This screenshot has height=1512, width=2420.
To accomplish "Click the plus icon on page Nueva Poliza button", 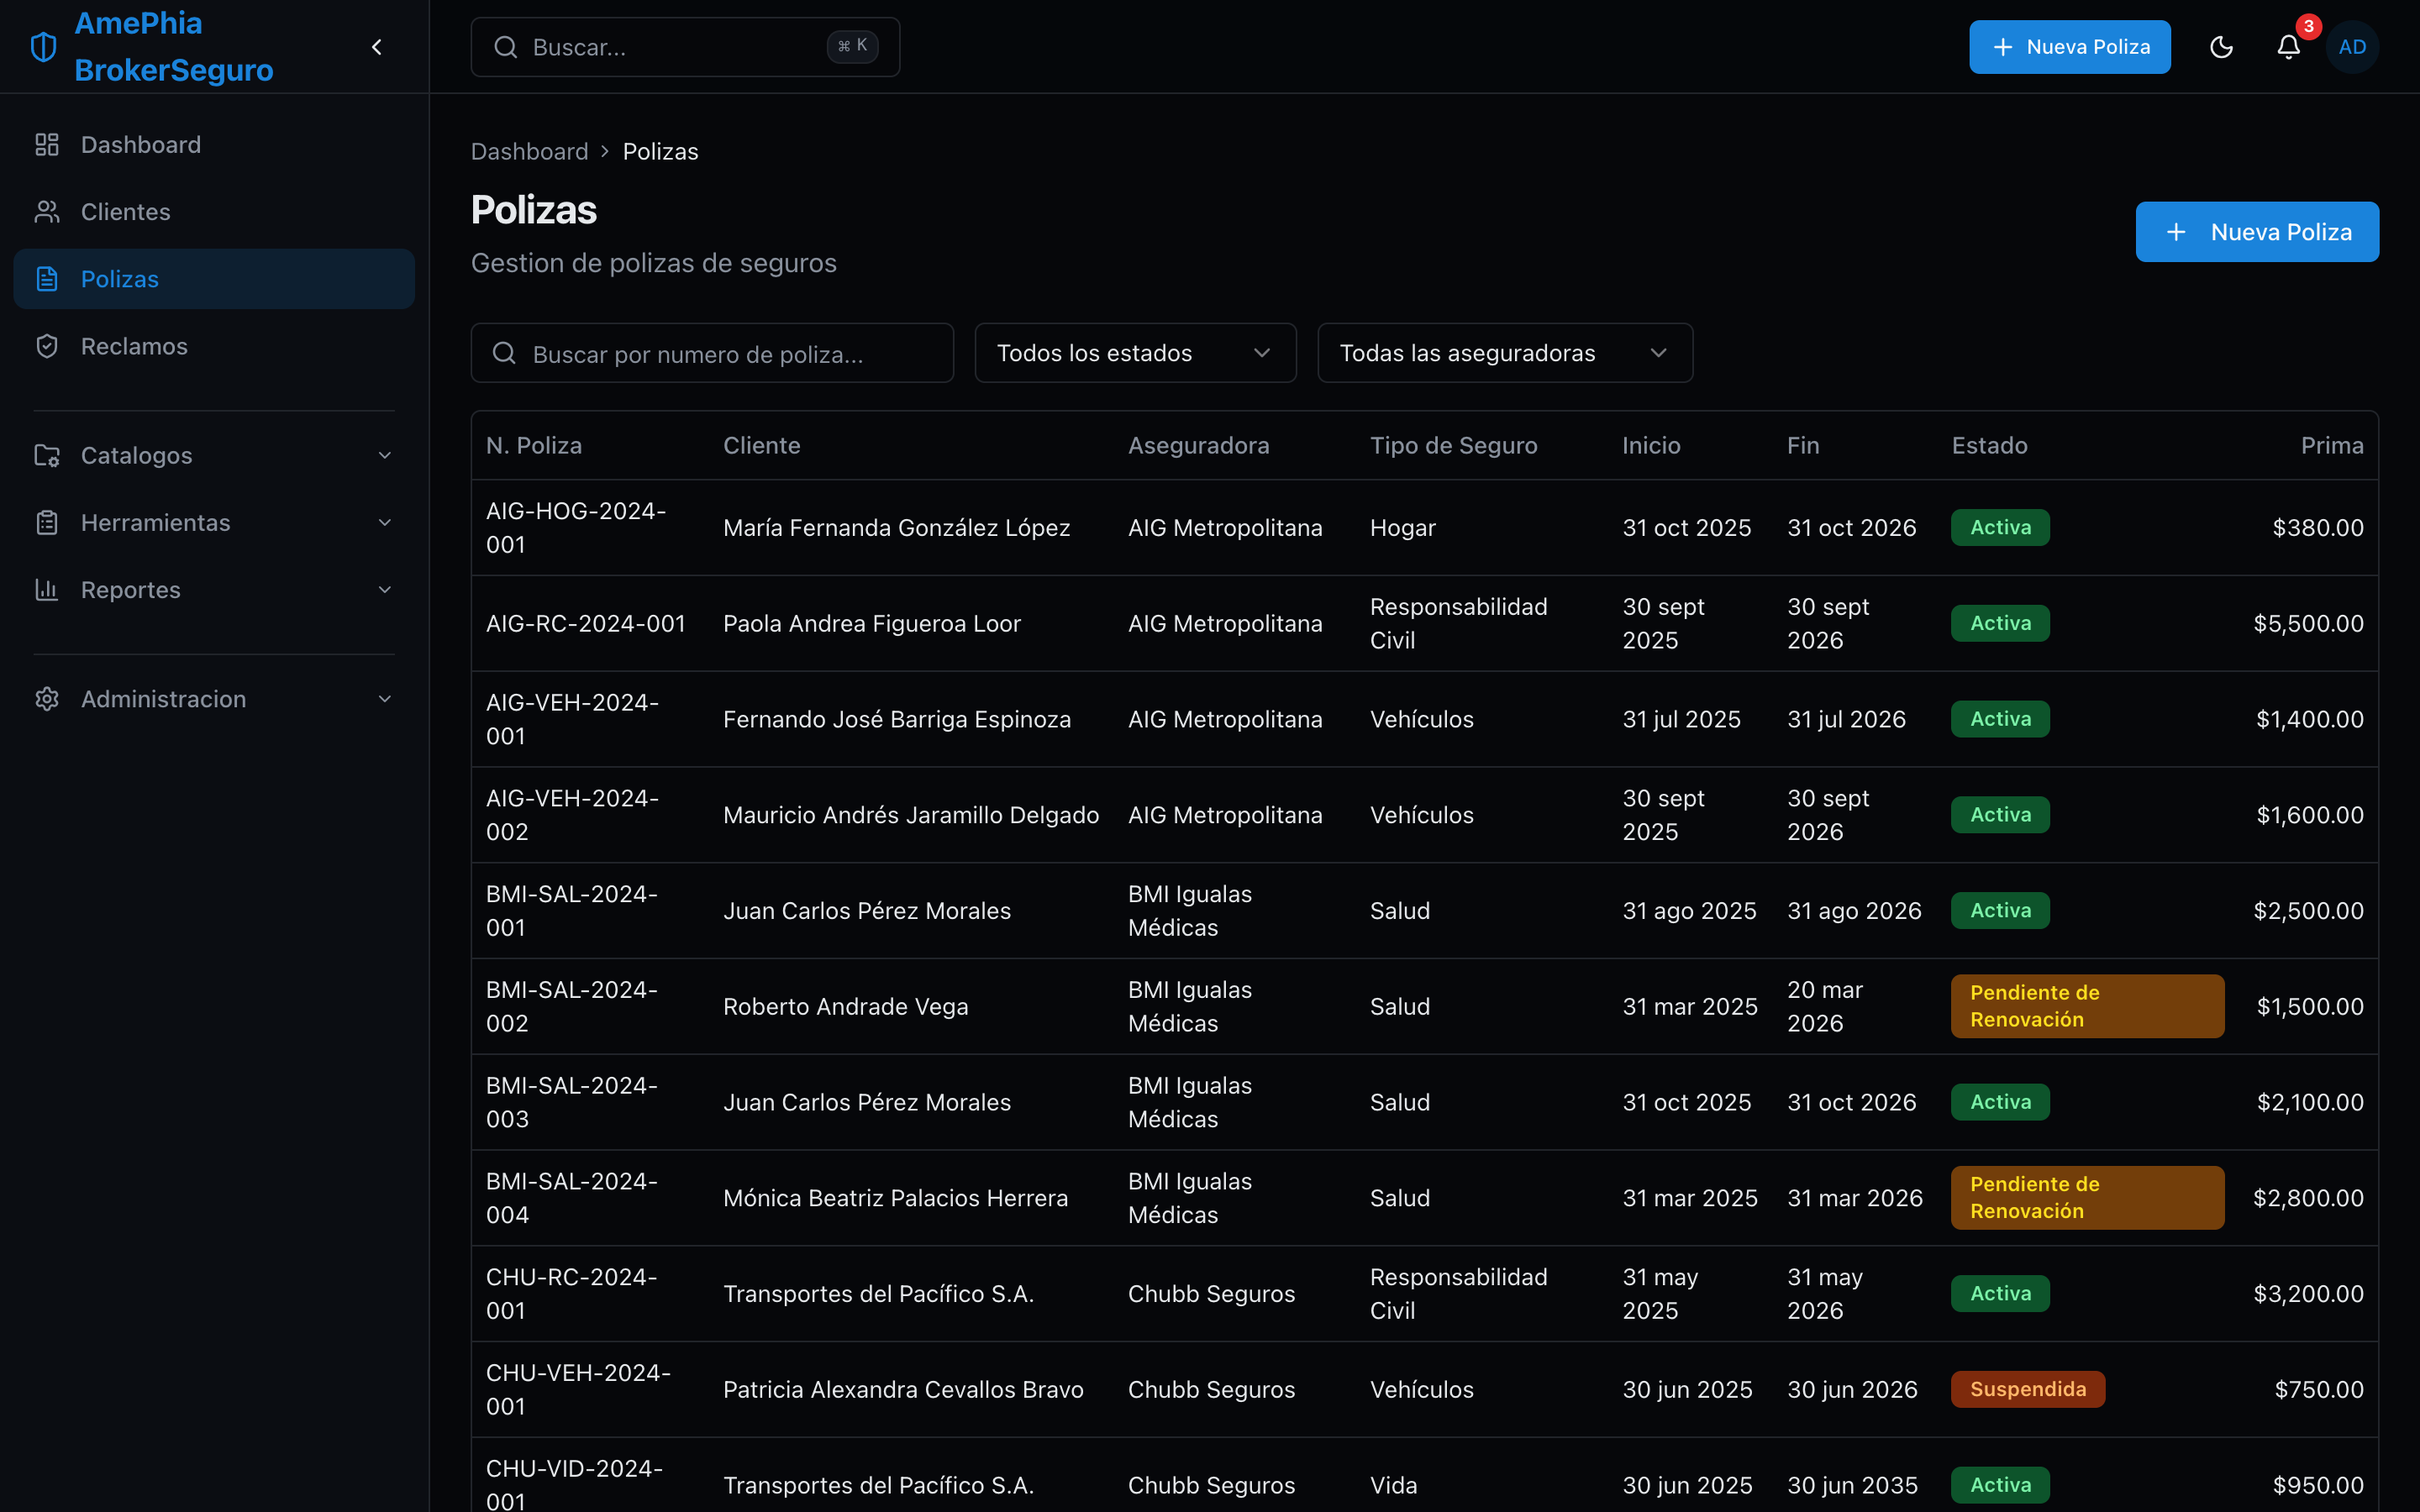I will click(2176, 232).
